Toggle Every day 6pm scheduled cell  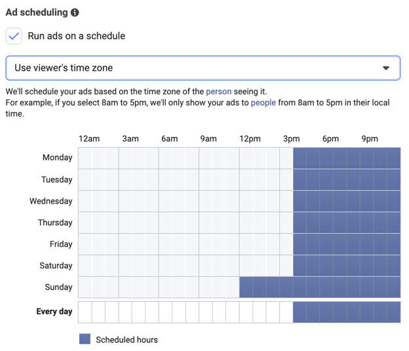[x=326, y=312]
